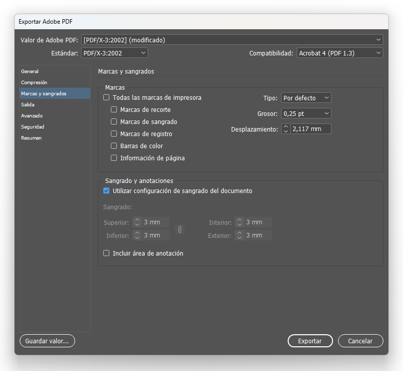Click the Marcas group label
The height and width of the screenshot is (371, 403).
115,87
